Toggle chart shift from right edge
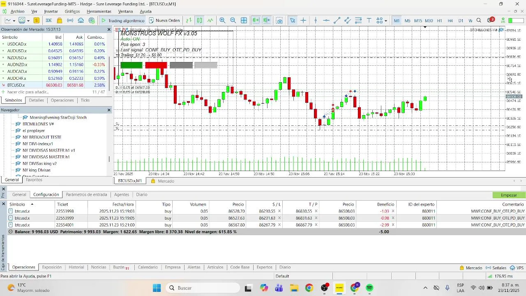Viewport: 526px width, 296px height. [266, 20]
